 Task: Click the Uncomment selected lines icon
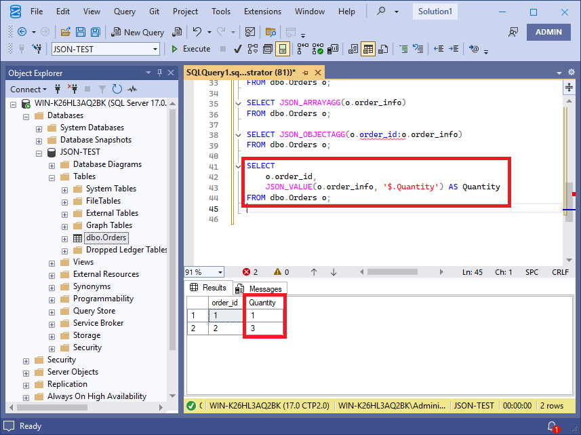point(418,49)
